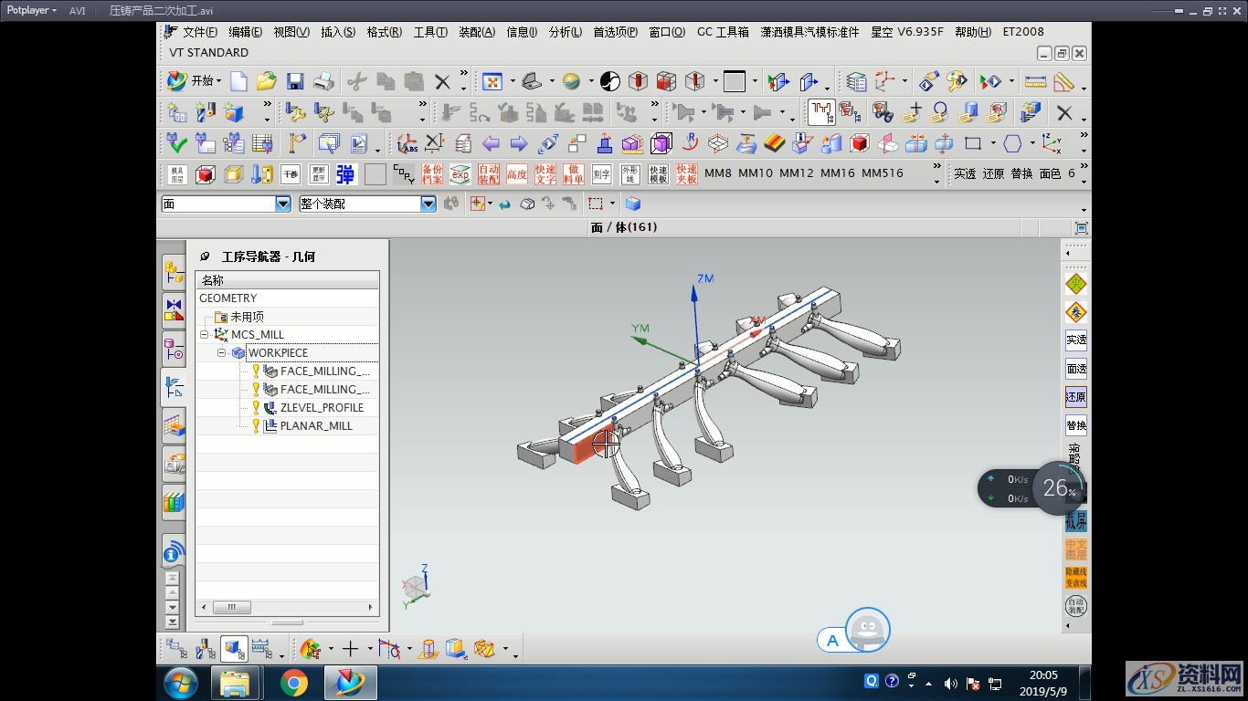The width and height of the screenshot is (1248, 701).
Task: Open the 插入(S) menu
Action: [x=337, y=32]
